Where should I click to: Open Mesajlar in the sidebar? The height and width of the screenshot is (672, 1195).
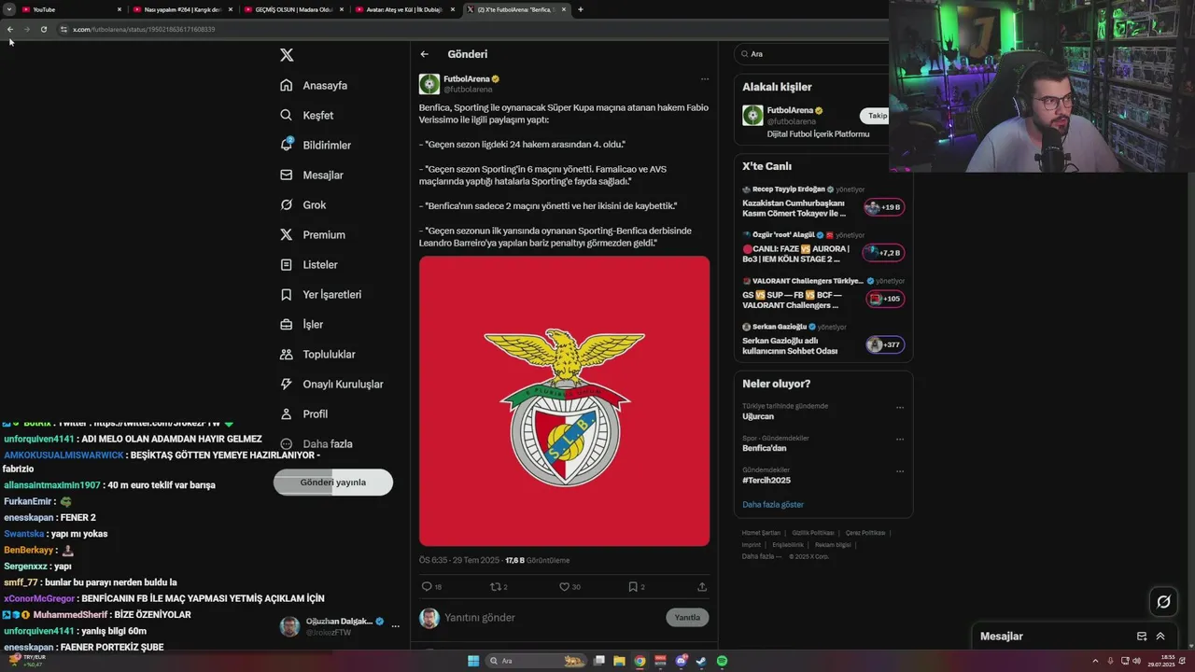tap(312, 175)
